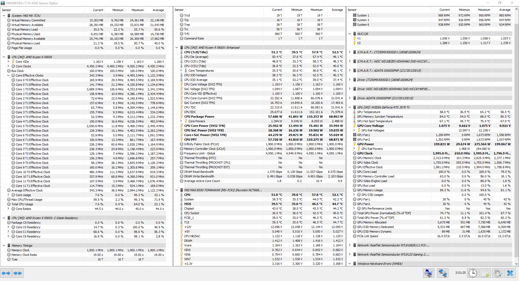This screenshot has width=519, height=281.
Task: Click thermometer icon beside CPU (Tctl/Tdie)
Action: [x=182, y=52]
